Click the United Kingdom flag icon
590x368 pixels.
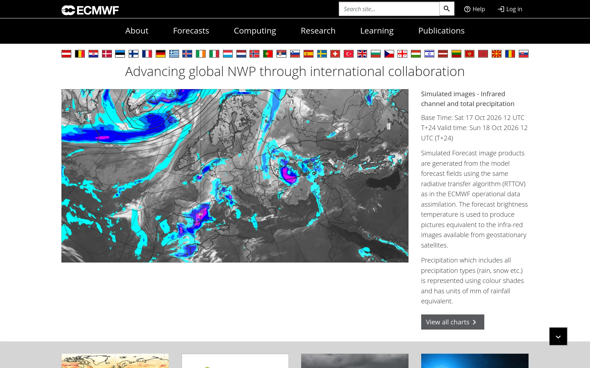(x=362, y=54)
